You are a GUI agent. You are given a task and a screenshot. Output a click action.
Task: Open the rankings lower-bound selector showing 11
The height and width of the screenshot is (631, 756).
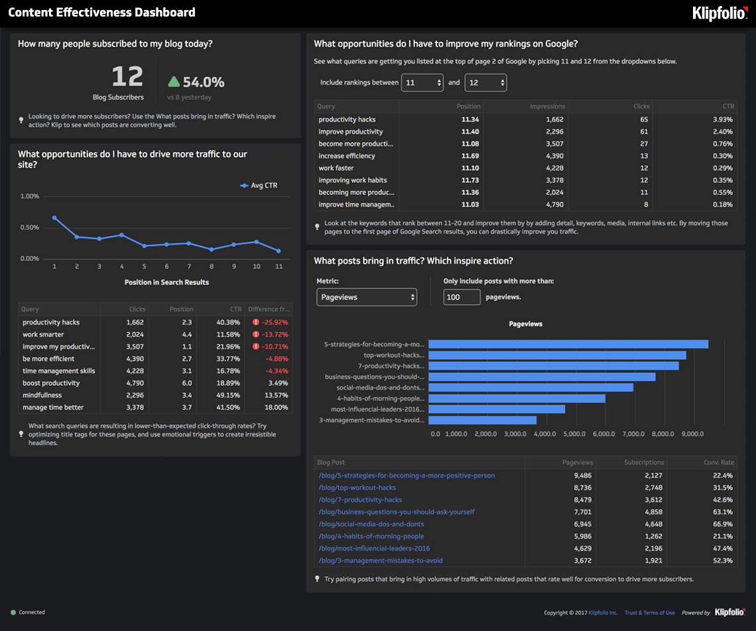click(422, 82)
